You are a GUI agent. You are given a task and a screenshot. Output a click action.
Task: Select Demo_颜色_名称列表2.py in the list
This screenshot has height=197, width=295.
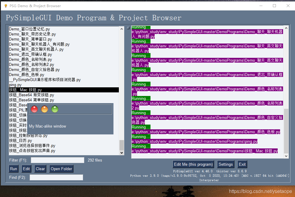click(64, 65)
